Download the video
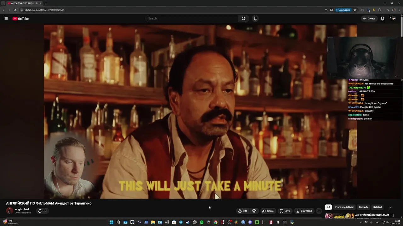 click(x=304, y=211)
